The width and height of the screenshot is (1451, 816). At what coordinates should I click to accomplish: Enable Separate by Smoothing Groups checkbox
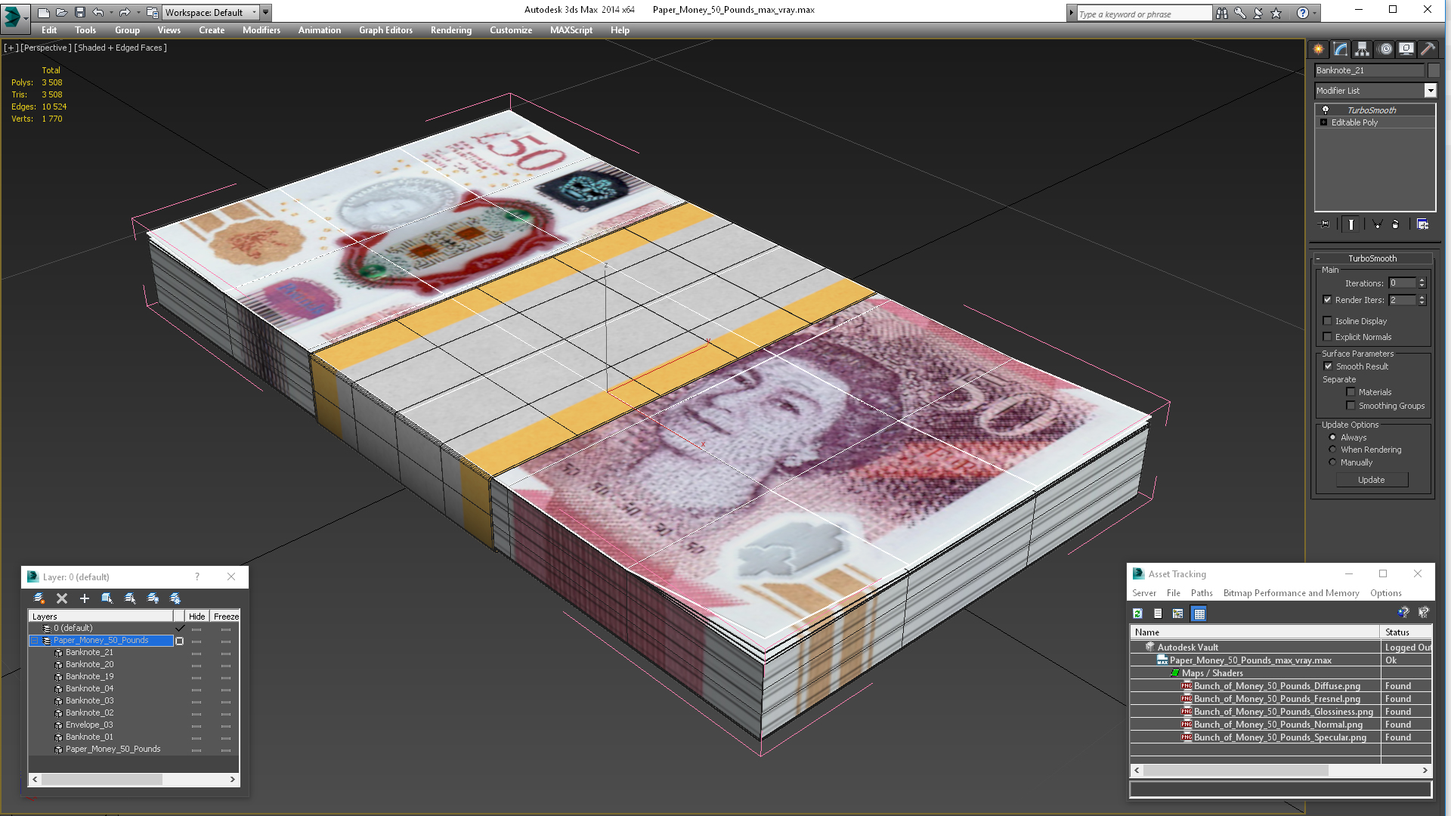(x=1350, y=406)
